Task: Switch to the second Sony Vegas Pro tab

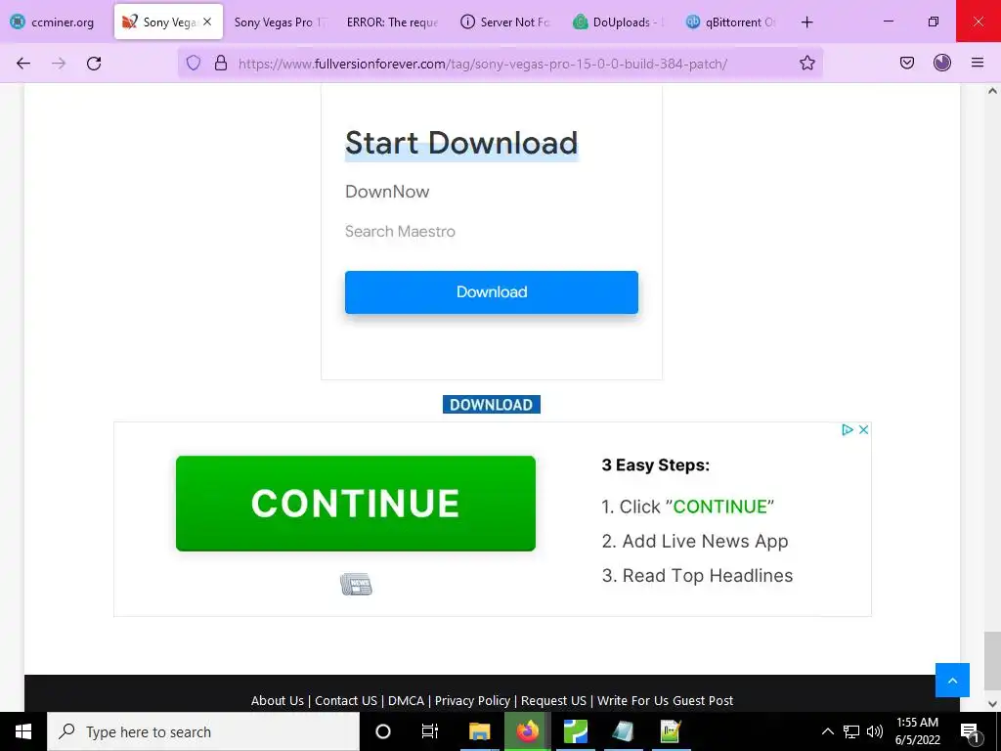Action: [280, 22]
